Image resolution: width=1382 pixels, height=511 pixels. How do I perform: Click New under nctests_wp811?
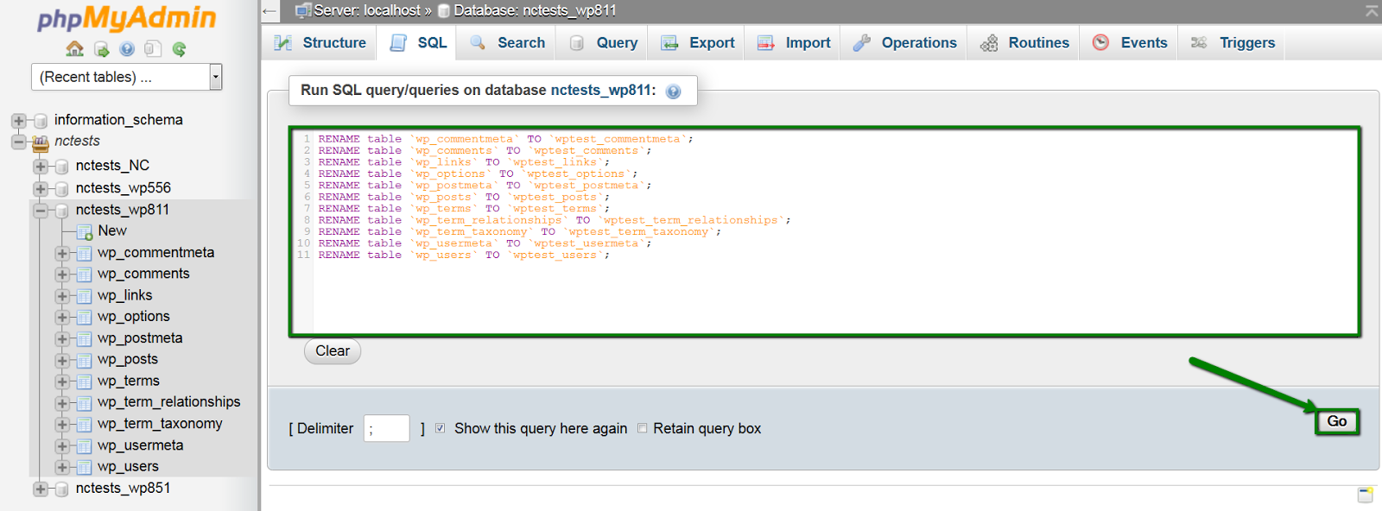coord(112,230)
